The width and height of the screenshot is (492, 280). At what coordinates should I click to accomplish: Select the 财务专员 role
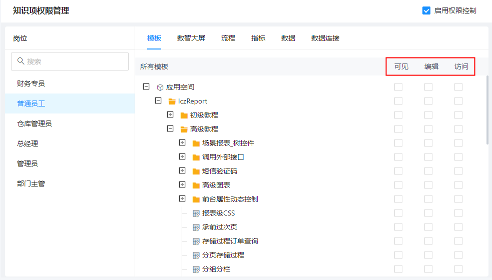tap(31, 83)
